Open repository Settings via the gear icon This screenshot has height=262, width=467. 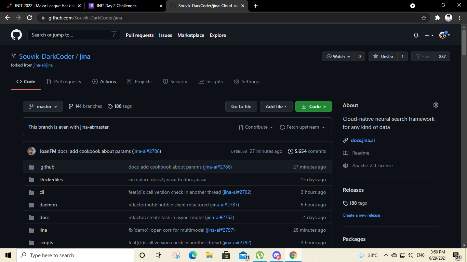(x=246, y=82)
